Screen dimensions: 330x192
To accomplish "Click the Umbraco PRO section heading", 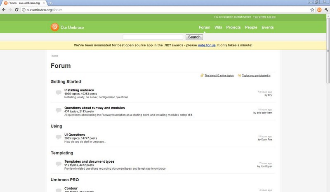I will (x=65, y=180).
